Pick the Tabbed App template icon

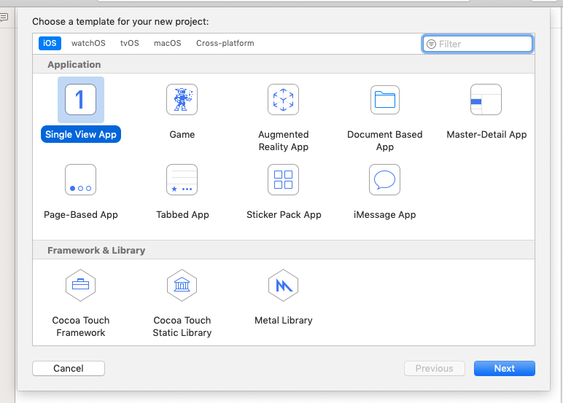point(182,180)
